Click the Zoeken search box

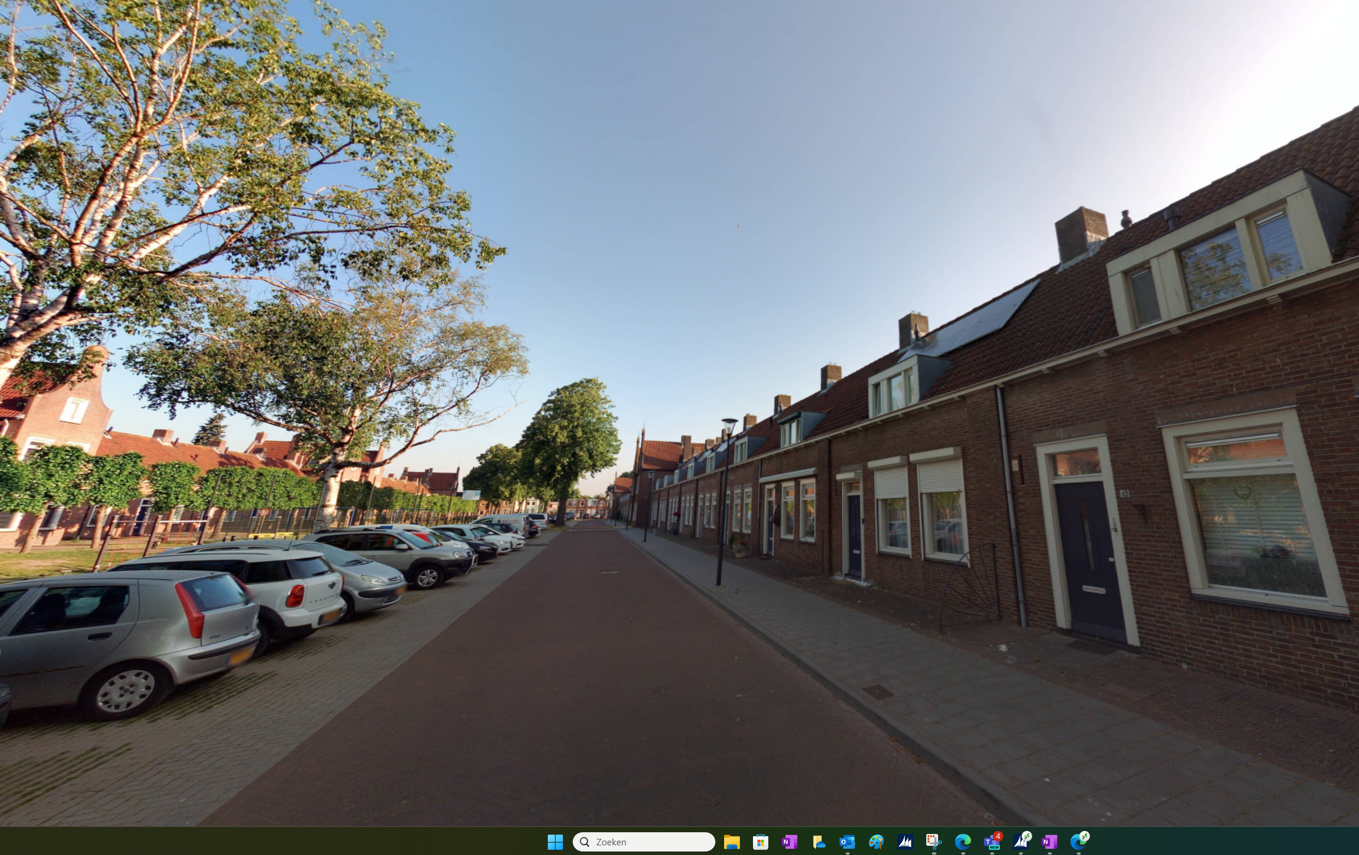click(643, 841)
